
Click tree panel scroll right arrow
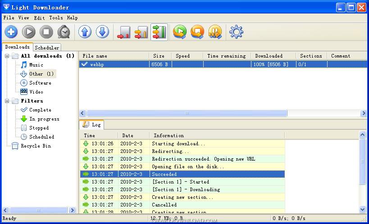72,210
